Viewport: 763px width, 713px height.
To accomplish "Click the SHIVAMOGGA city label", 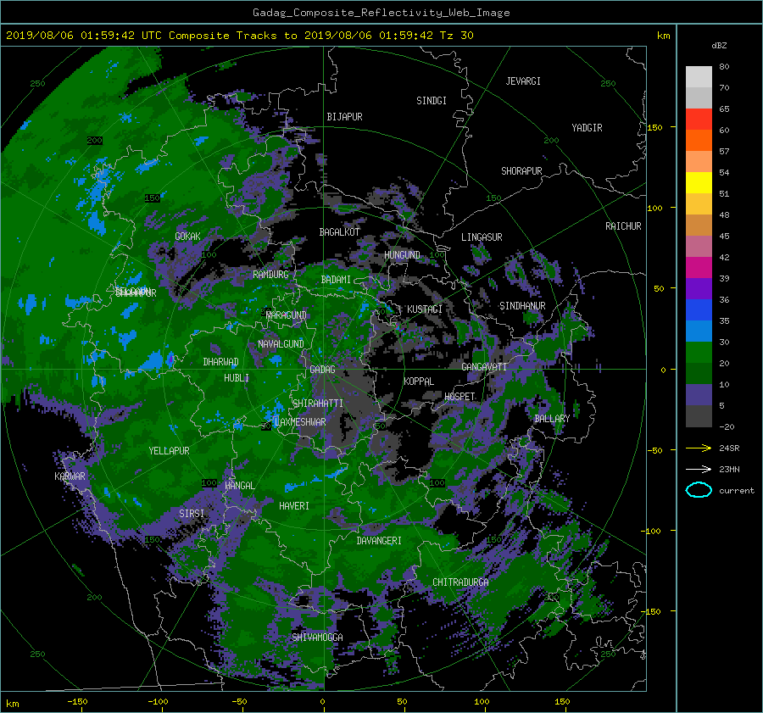I will point(317,638).
